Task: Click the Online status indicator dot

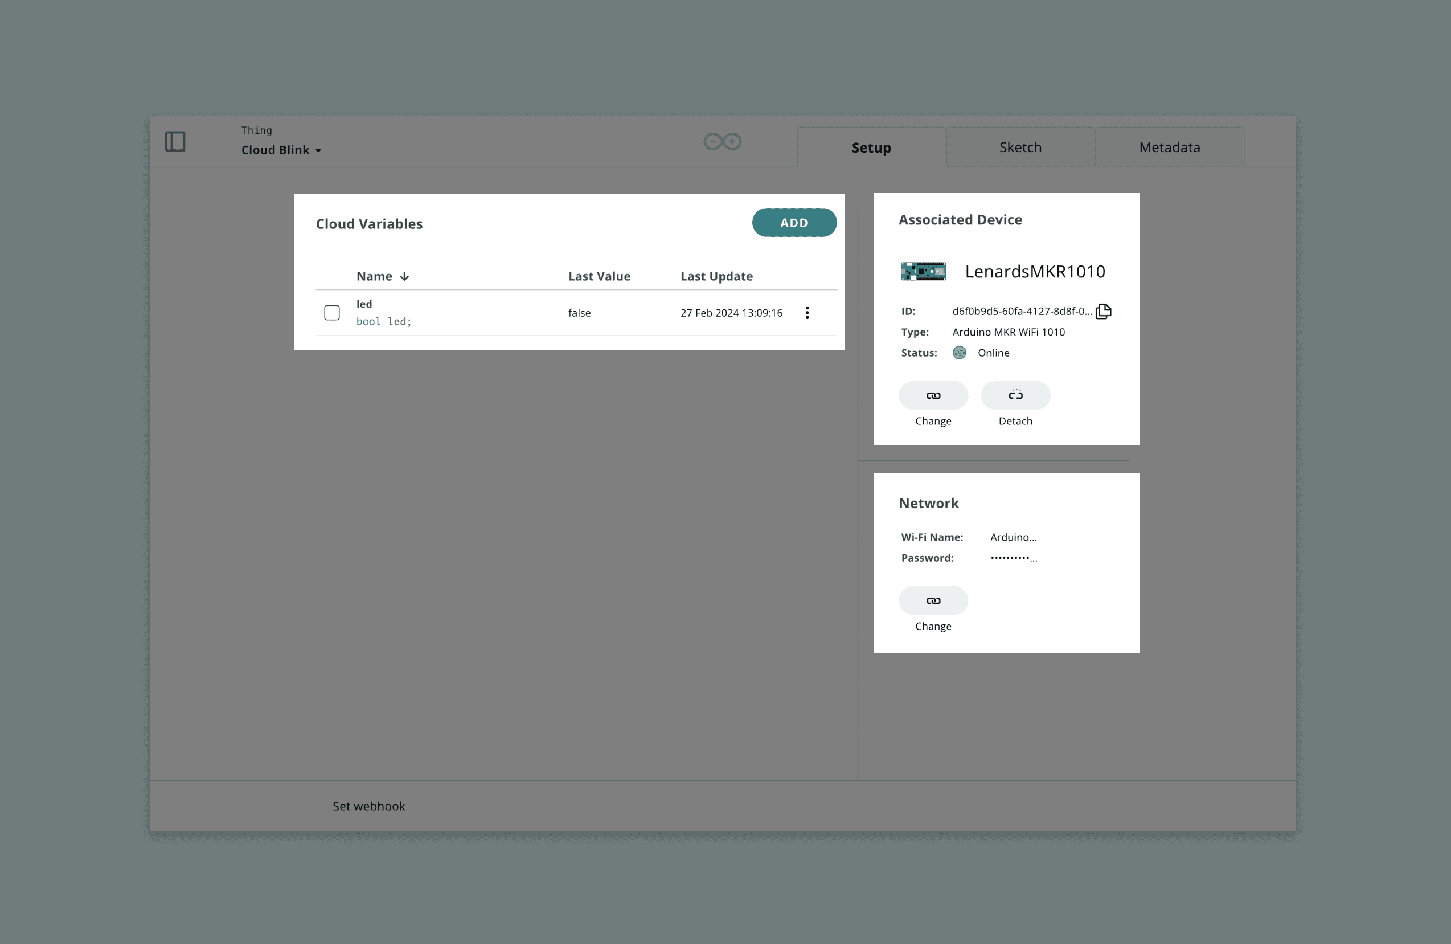Action: pos(959,353)
